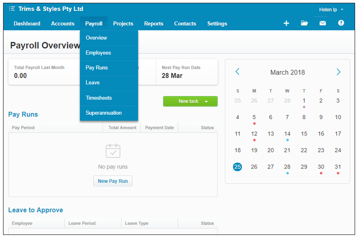Click the Employee column header
Image resolution: width=362 pixels, height=244 pixels.
click(x=22, y=223)
